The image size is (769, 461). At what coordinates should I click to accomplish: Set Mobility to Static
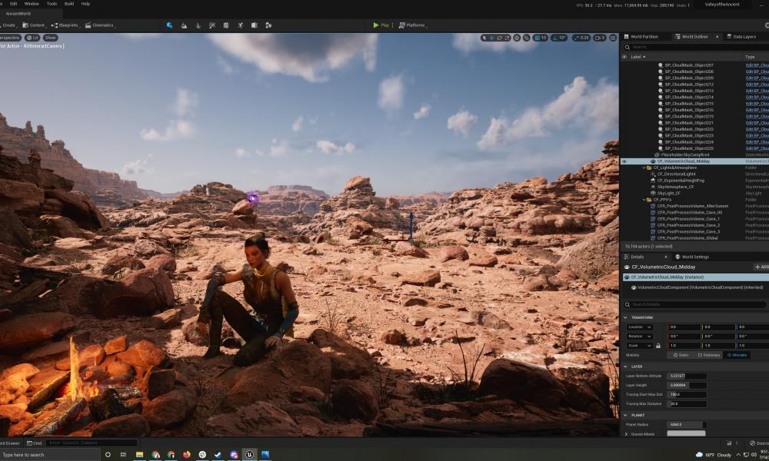[x=681, y=355]
